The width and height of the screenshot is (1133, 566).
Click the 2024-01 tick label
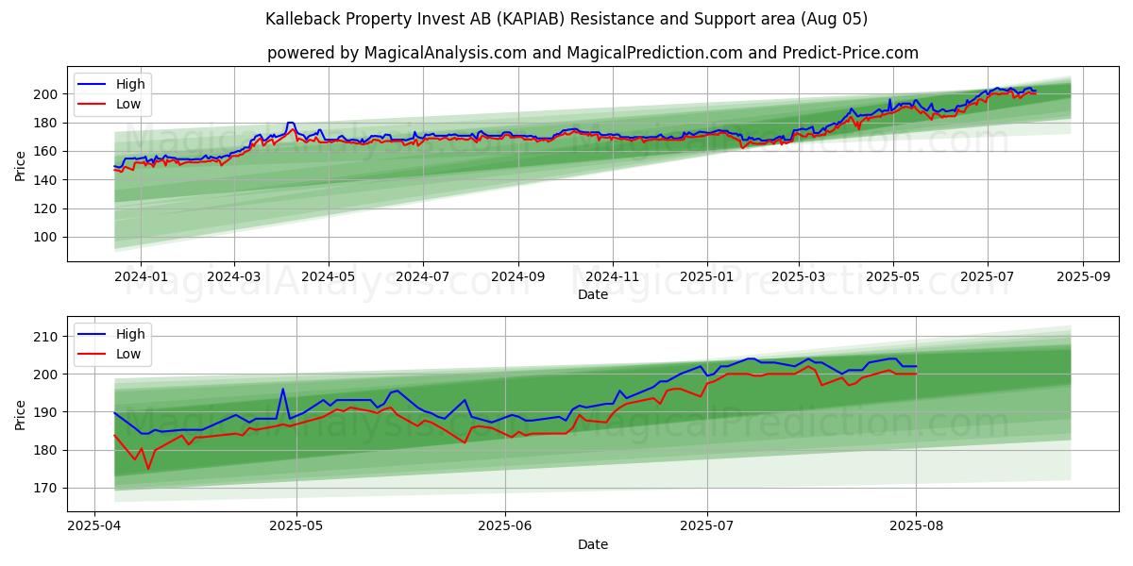[x=141, y=277]
